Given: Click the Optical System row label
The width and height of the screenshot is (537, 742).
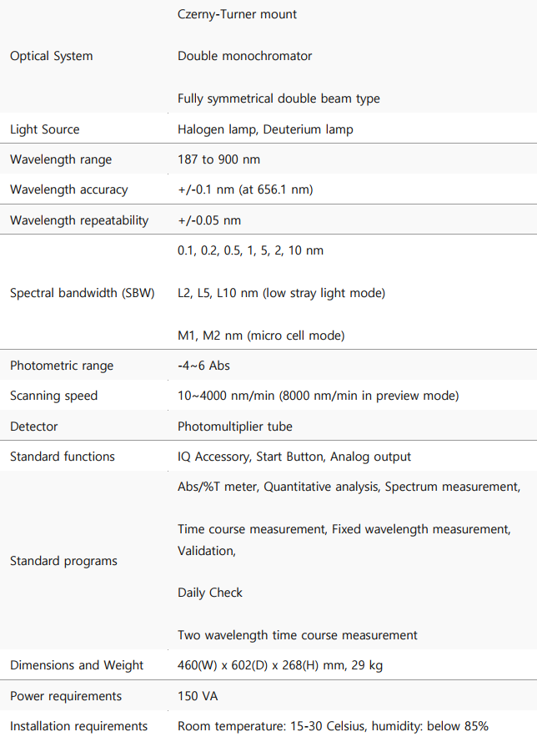Looking at the screenshot, I should [52, 56].
